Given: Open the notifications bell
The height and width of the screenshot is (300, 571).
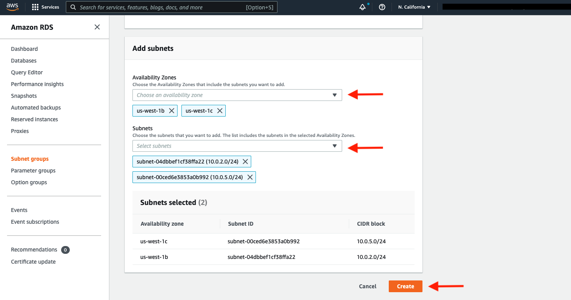Looking at the screenshot, I should coord(363,7).
